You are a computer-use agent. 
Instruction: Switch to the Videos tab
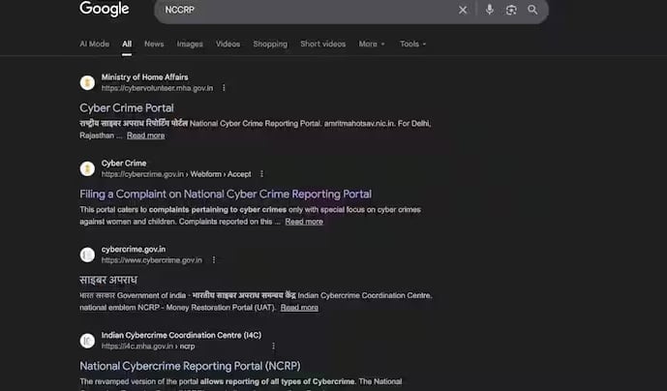pos(228,44)
